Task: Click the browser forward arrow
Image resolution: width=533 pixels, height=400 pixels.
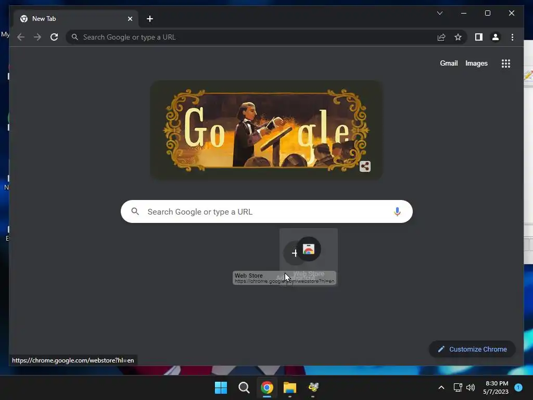Action: [37, 37]
